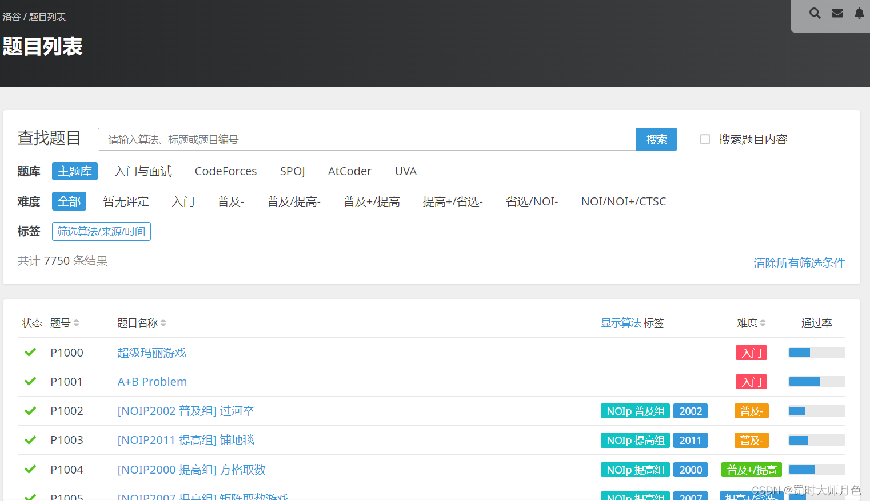The width and height of the screenshot is (870, 501).
Task: Click the 显示算法 link
Action: click(621, 323)
